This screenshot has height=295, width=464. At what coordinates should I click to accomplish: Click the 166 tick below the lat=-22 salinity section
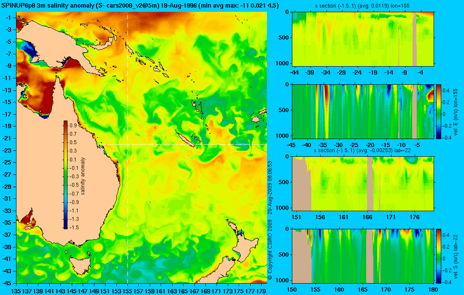point(367,217)
